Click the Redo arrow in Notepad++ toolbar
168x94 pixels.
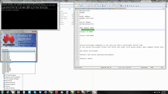100,6
